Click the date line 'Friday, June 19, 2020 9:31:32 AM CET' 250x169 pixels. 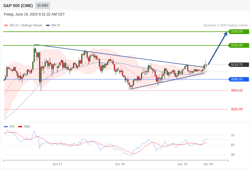pos(34,14)
